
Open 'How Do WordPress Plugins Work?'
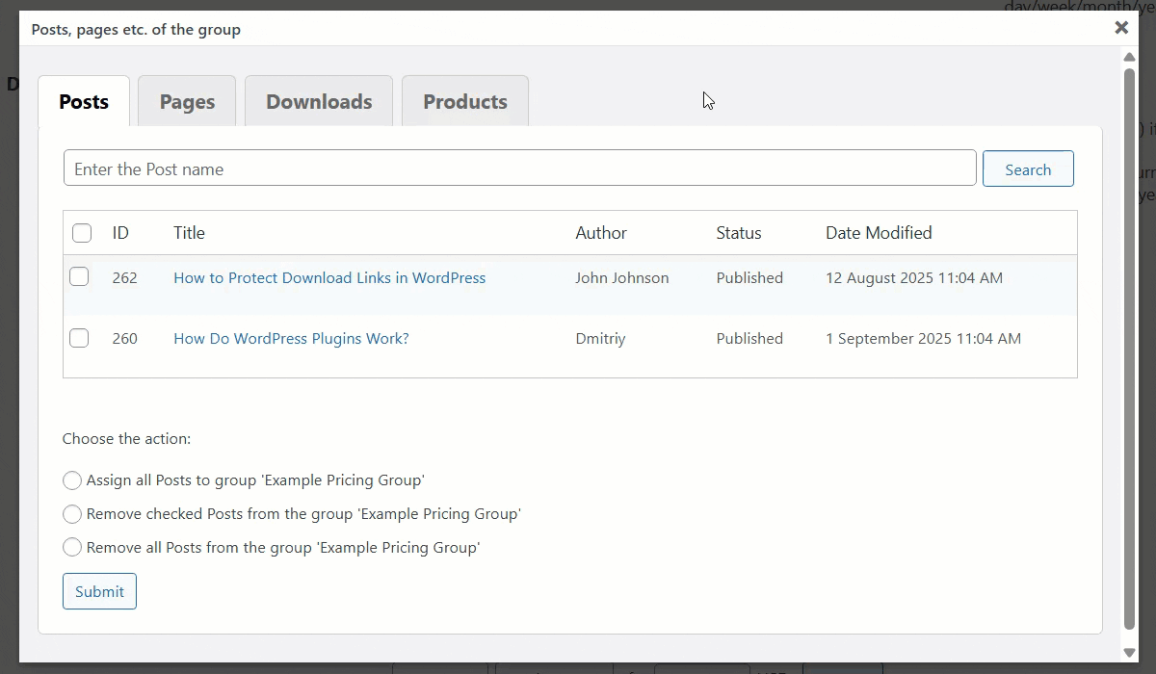291,338
